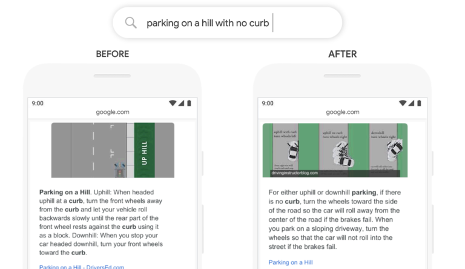
Task: Click google.com address on the right phone
Action: [343, 112]
